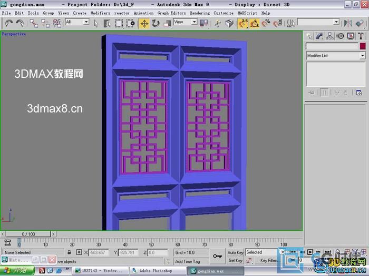
Task: Open Mini Curve Editor icon left of track bar
Action: (8, 242)
